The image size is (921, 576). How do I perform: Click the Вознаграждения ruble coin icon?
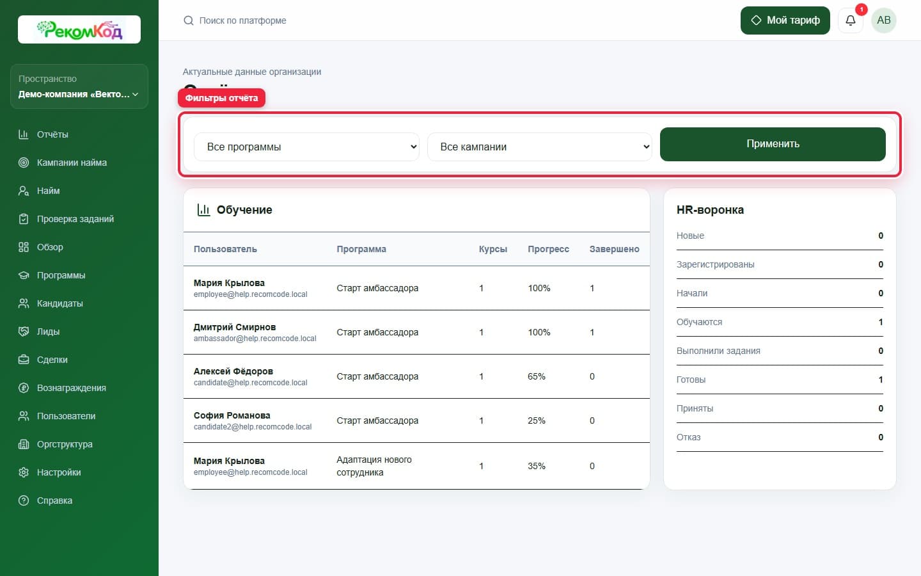[24, 388]
